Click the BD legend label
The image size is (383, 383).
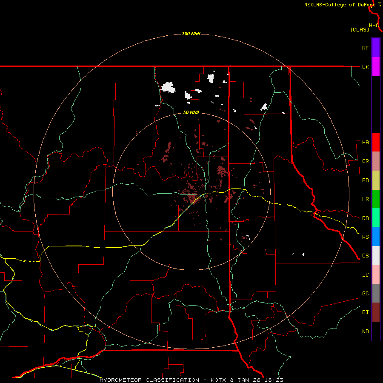point(365,180)
